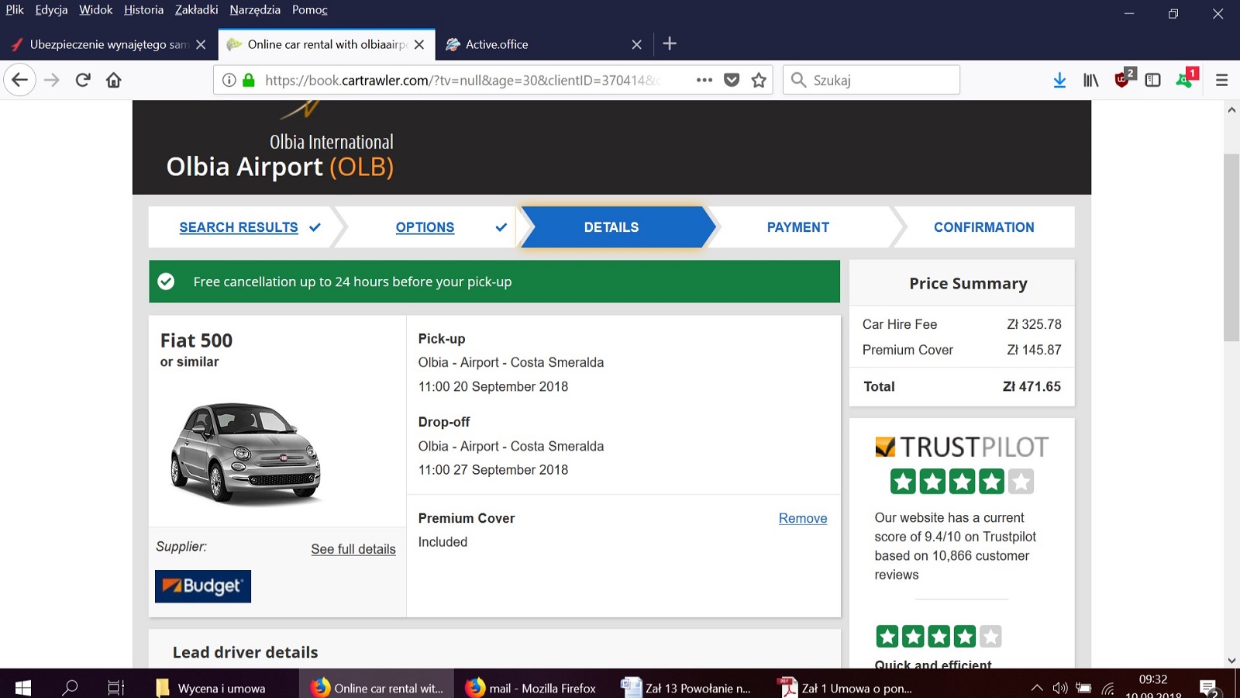
Task: Open Wycena i umowa folder in taskbar
Action: point(211,688)
